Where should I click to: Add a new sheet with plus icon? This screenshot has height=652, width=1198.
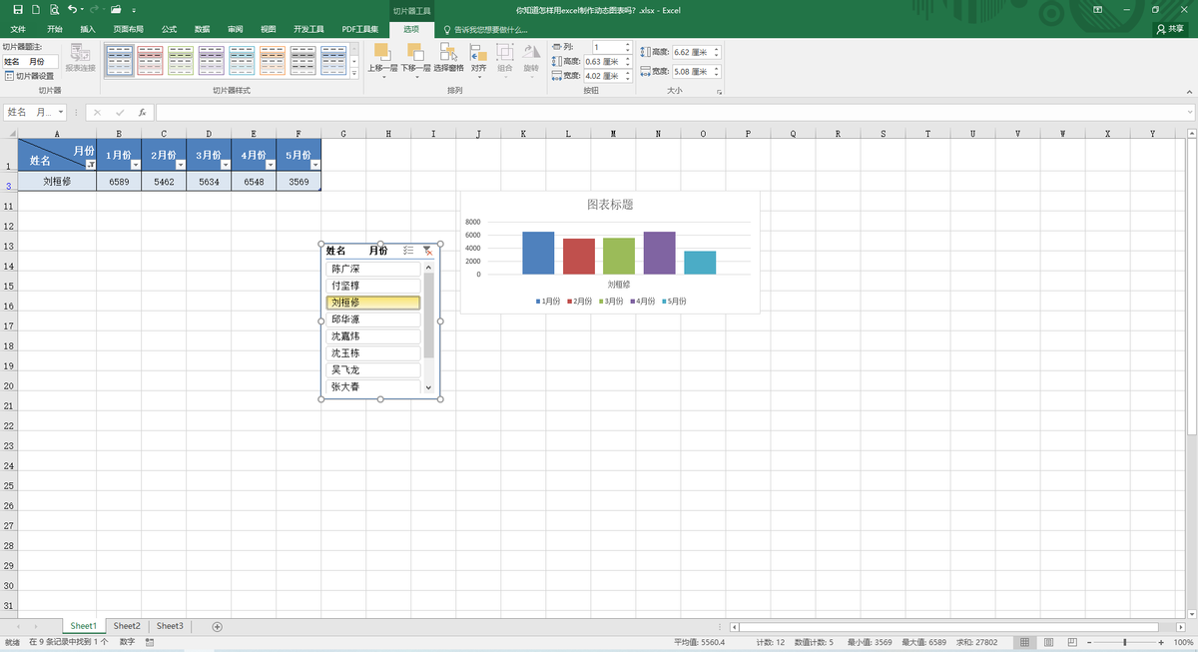pyautogui.click(x=217, y=626)
